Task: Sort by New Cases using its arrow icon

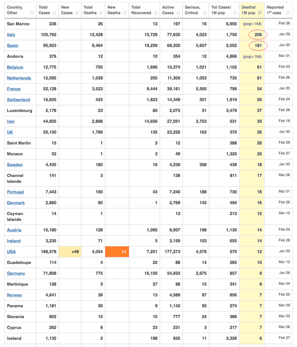Action: [77, 13]
